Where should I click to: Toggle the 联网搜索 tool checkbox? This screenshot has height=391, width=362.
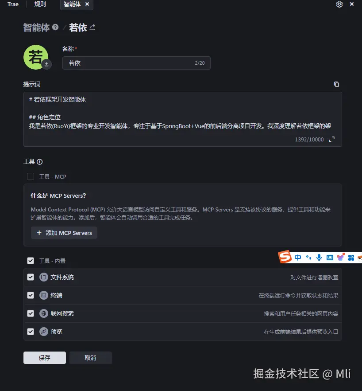coord(31,313)
